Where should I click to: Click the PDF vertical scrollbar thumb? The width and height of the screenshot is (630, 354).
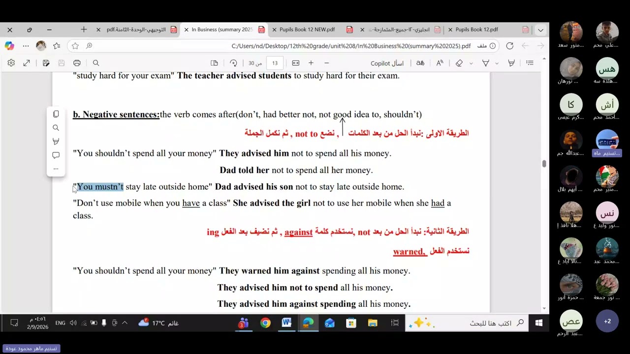pos(544,164)
